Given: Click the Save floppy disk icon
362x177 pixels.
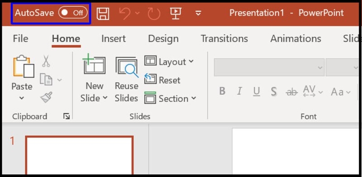Looking at the screenshot, I should coord(103,14).
